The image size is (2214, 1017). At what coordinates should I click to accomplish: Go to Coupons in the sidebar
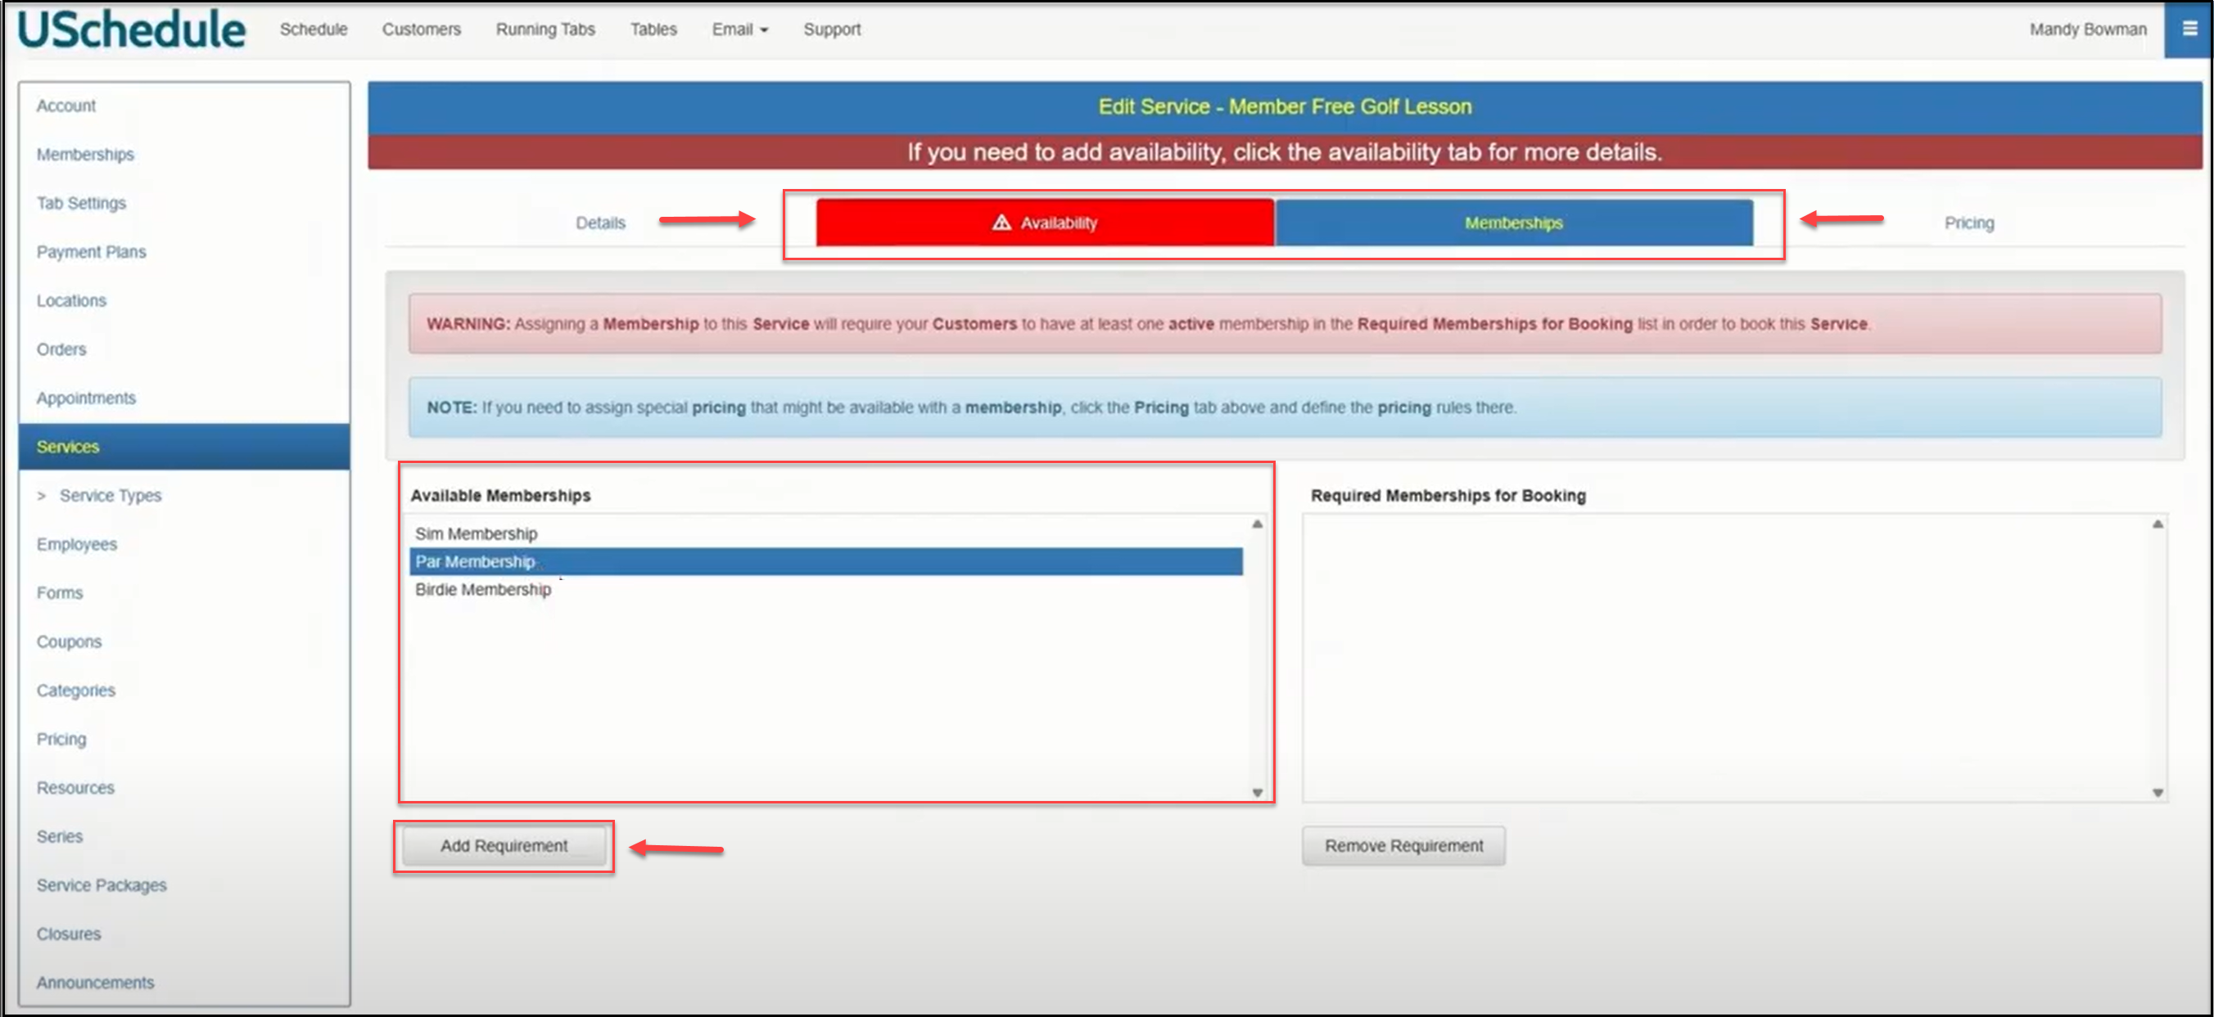coord(69,641)
